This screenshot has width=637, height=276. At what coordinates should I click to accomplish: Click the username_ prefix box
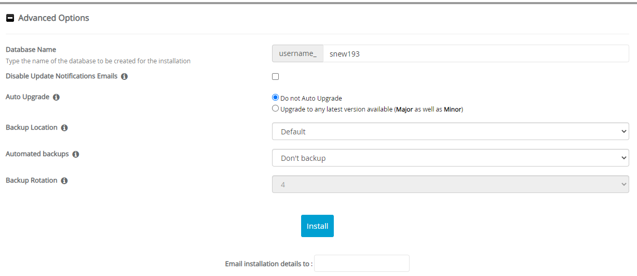click(297, 53)
